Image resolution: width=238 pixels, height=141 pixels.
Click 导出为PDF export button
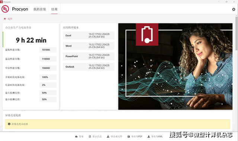[135, 137]
